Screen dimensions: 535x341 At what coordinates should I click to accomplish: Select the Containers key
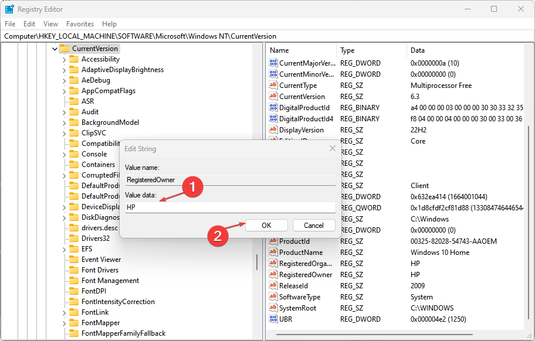coord(99,165)
